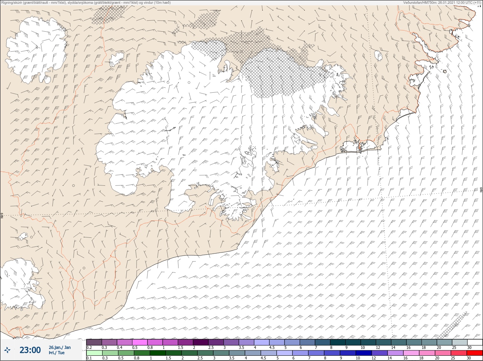483x361 pixels.
Task: Select the top-row slate blue swatch labeled 7
Action: (x=323, y=342)
